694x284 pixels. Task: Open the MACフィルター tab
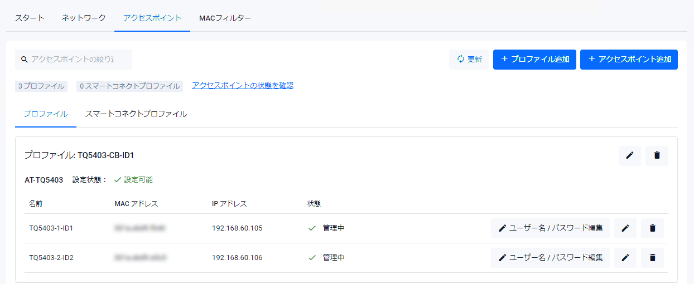click(x=225, y=18)
